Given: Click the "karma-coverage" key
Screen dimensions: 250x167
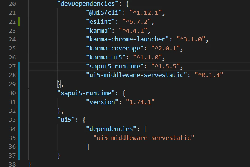Looking at the screenshot, I should coord(115,48).
